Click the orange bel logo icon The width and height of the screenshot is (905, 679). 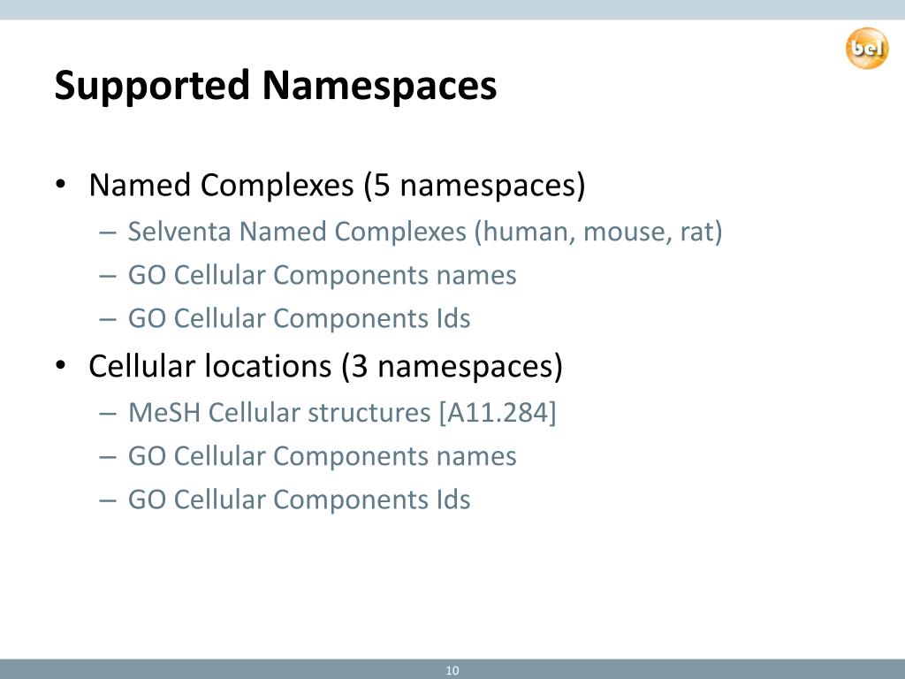pyautogui.click(x=867, y=48)
